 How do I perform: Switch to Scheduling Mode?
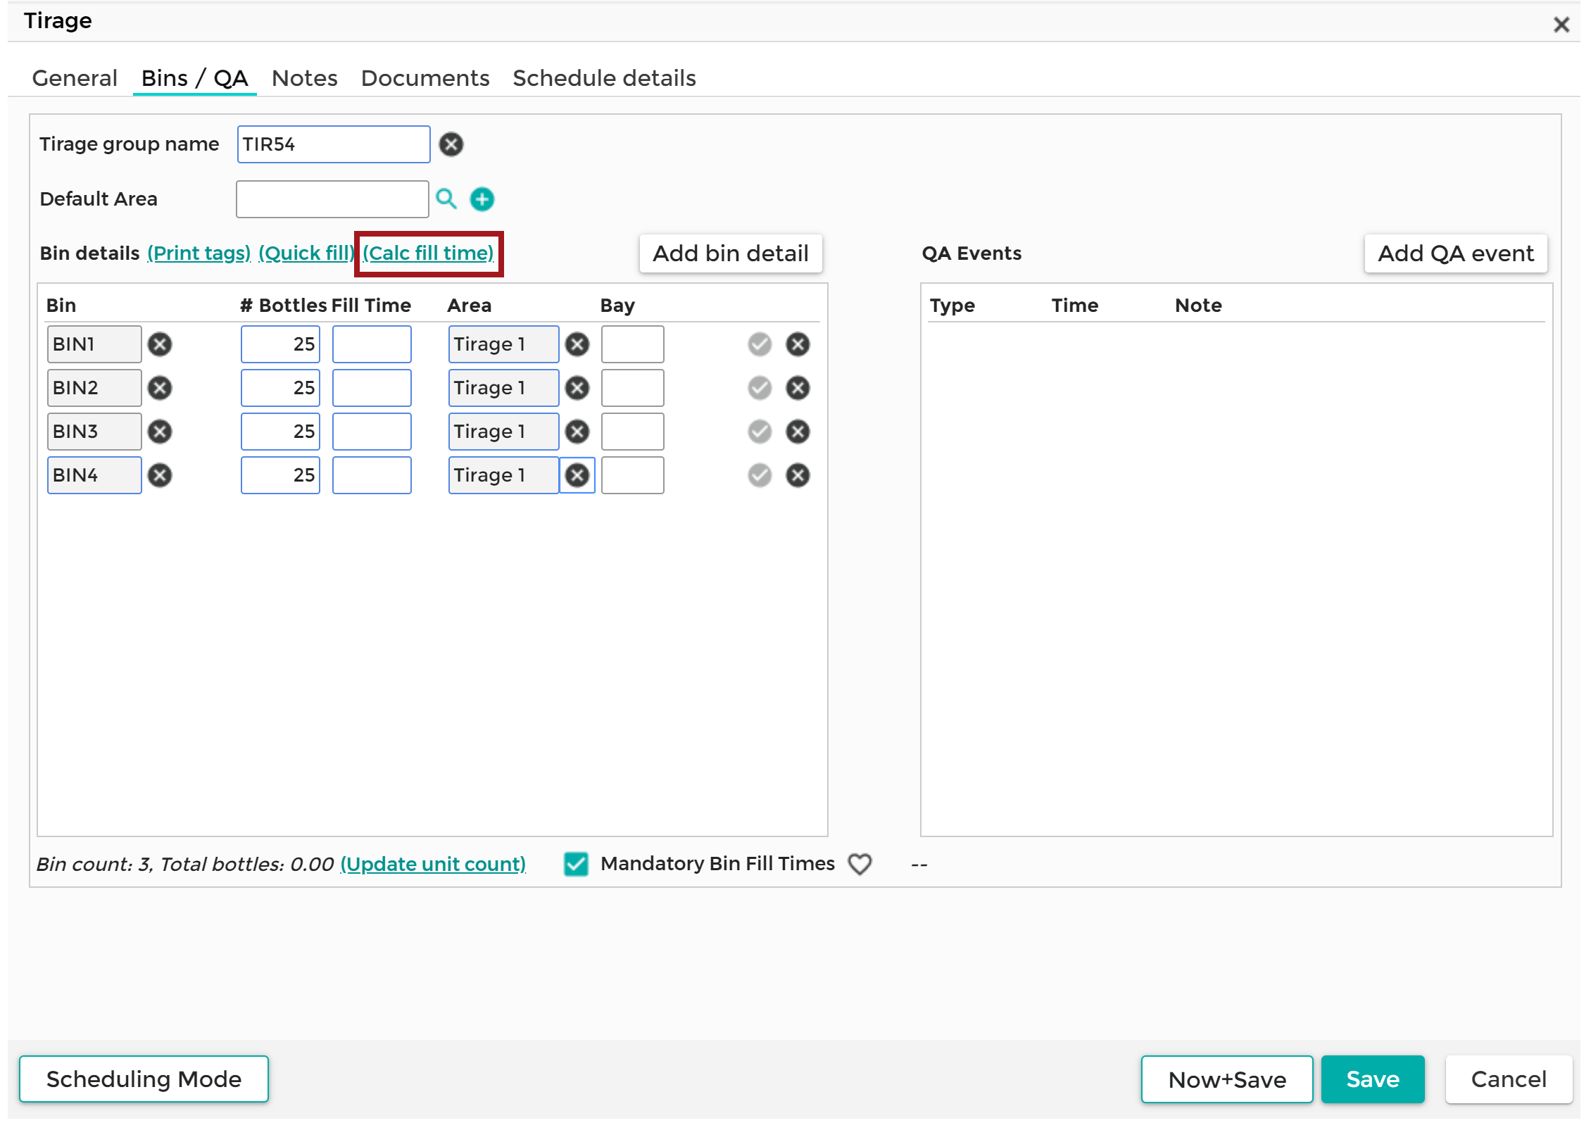pyautogui.click(x=144, y=1079)
